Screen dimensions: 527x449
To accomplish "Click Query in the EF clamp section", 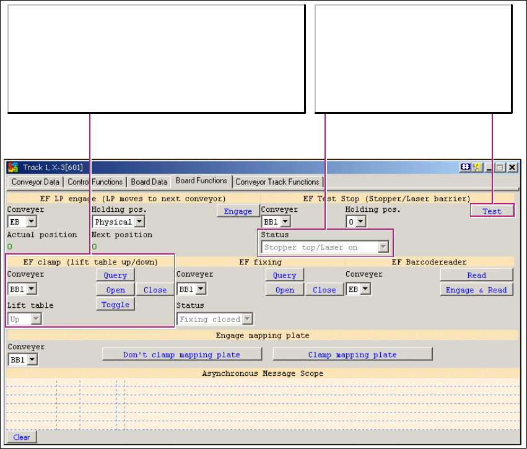I will click(x=115, y=276).
